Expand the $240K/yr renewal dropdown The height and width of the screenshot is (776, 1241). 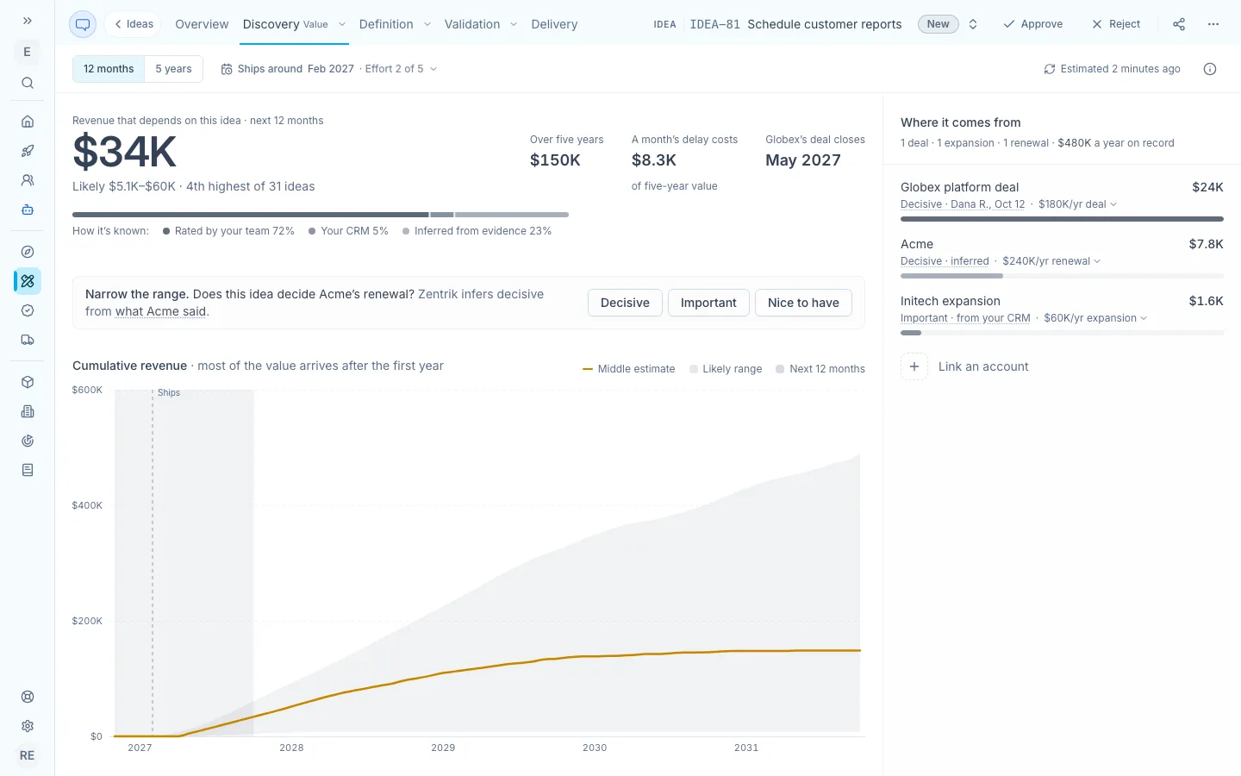click(x=1051, y=261)
